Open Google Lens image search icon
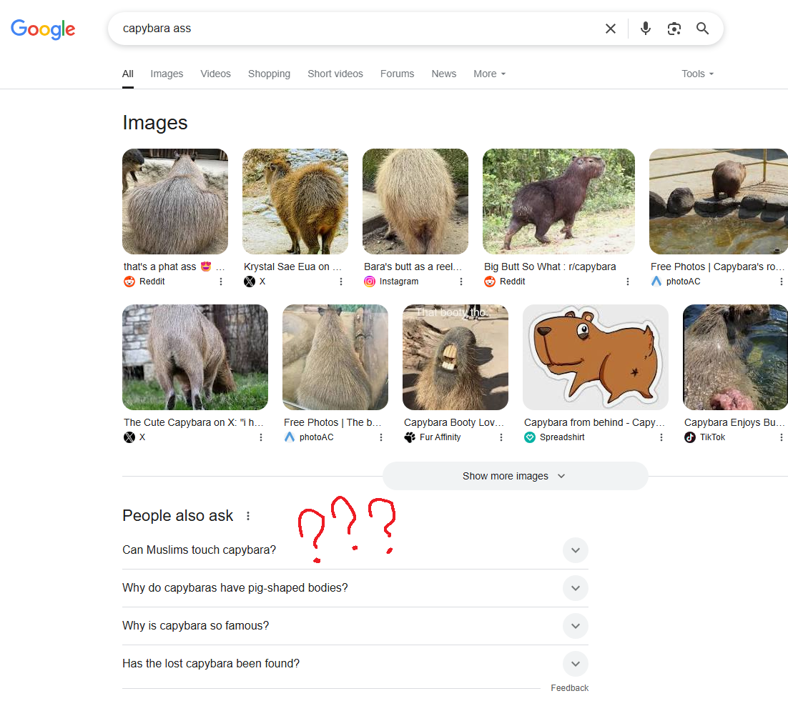Image resolution: width=788 pixels, height=716 pixels. pos(674,29)
